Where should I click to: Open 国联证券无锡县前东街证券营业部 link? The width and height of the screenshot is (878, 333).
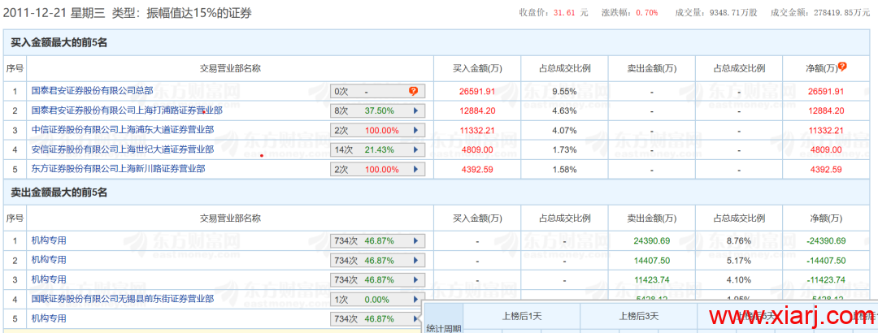(122, 299)
